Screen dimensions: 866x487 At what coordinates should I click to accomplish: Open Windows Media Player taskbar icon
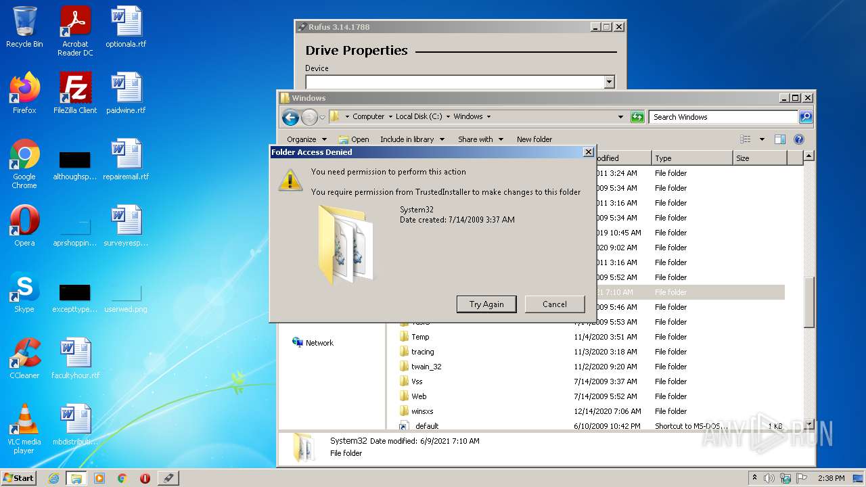(99, 478)
